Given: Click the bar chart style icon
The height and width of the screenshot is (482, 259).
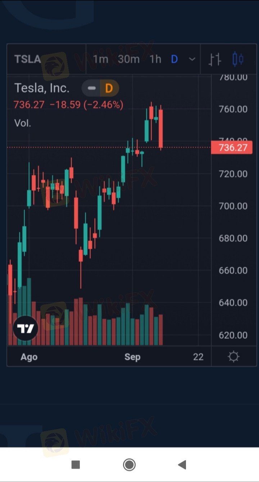Looking at the screenshot, I should pos(215,59).
